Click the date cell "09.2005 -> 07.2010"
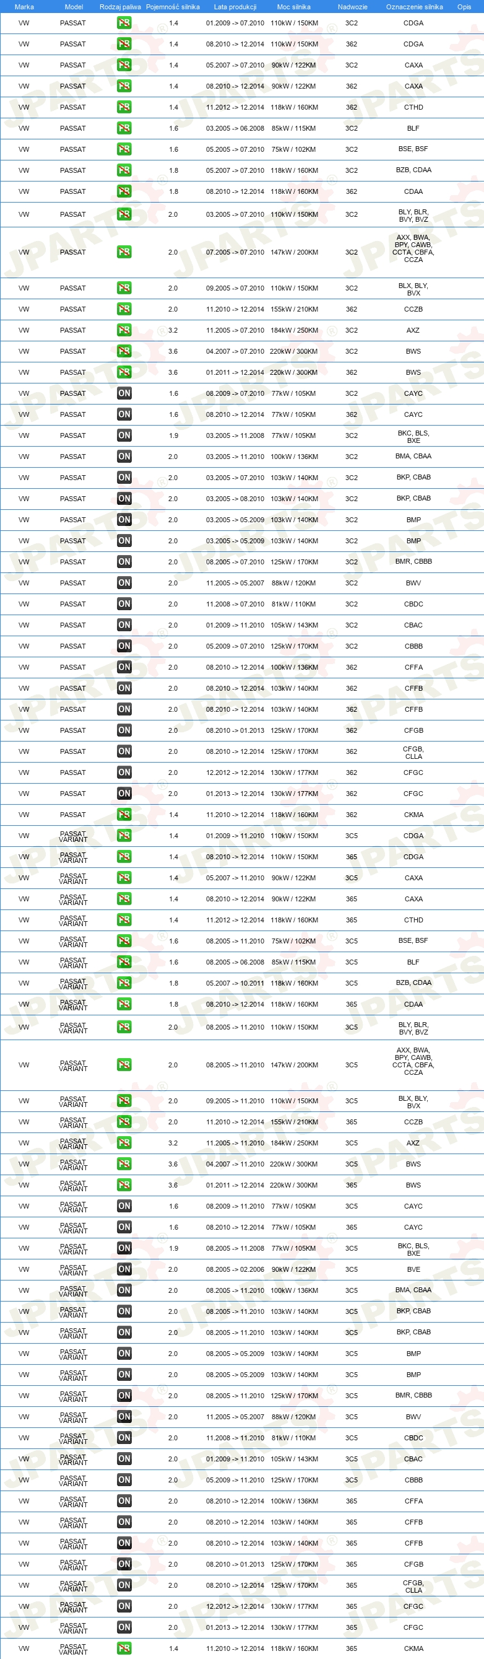The height and width of the screenshot is (1659, 484). tap(235, 288)
